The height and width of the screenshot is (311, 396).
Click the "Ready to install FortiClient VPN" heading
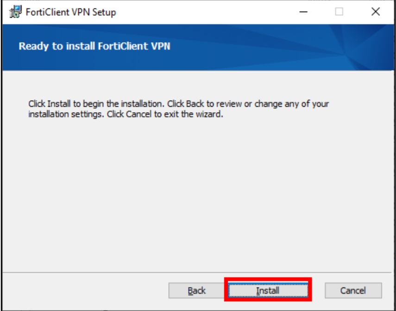(94, 46)
